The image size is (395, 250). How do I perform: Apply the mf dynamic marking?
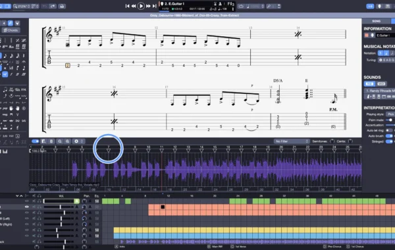[5, 74]
